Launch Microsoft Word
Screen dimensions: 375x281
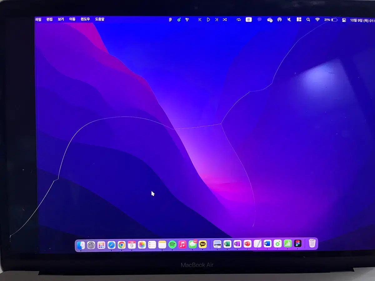(267, 244)
